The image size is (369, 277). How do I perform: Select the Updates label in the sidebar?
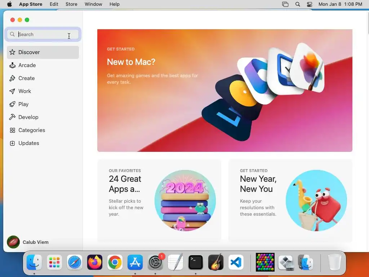(x=29, y=143)
